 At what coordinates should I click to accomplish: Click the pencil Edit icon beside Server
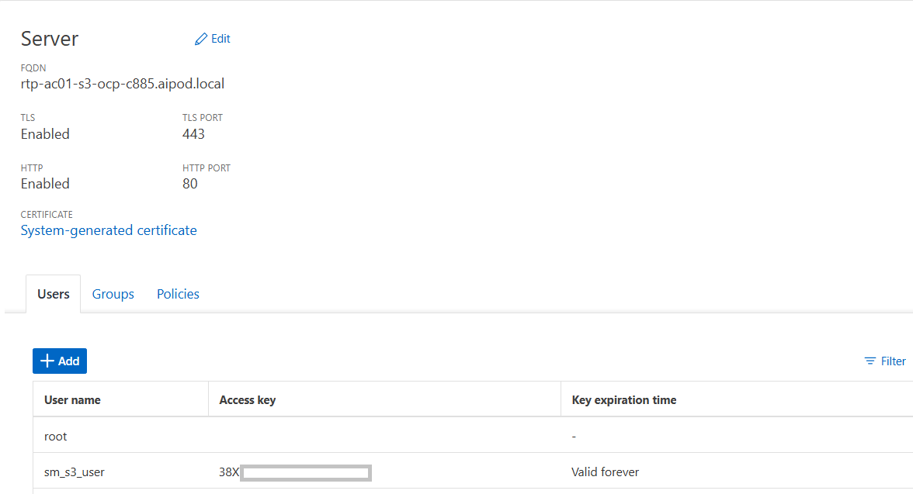202,38
